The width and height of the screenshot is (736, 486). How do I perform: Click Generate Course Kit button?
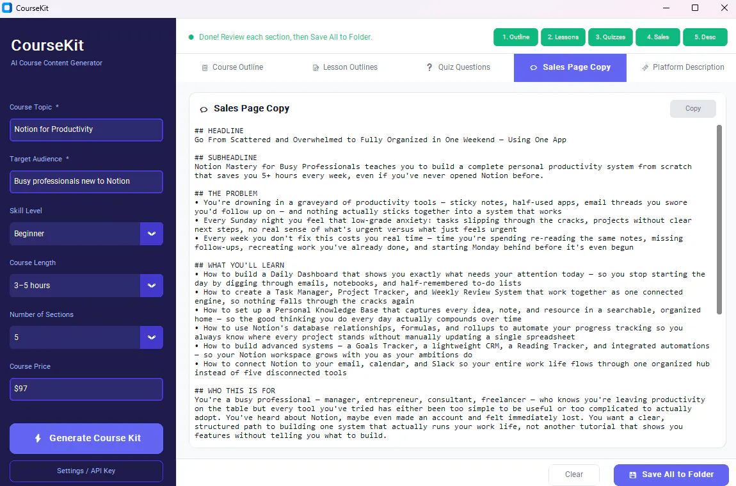point(86,439)
